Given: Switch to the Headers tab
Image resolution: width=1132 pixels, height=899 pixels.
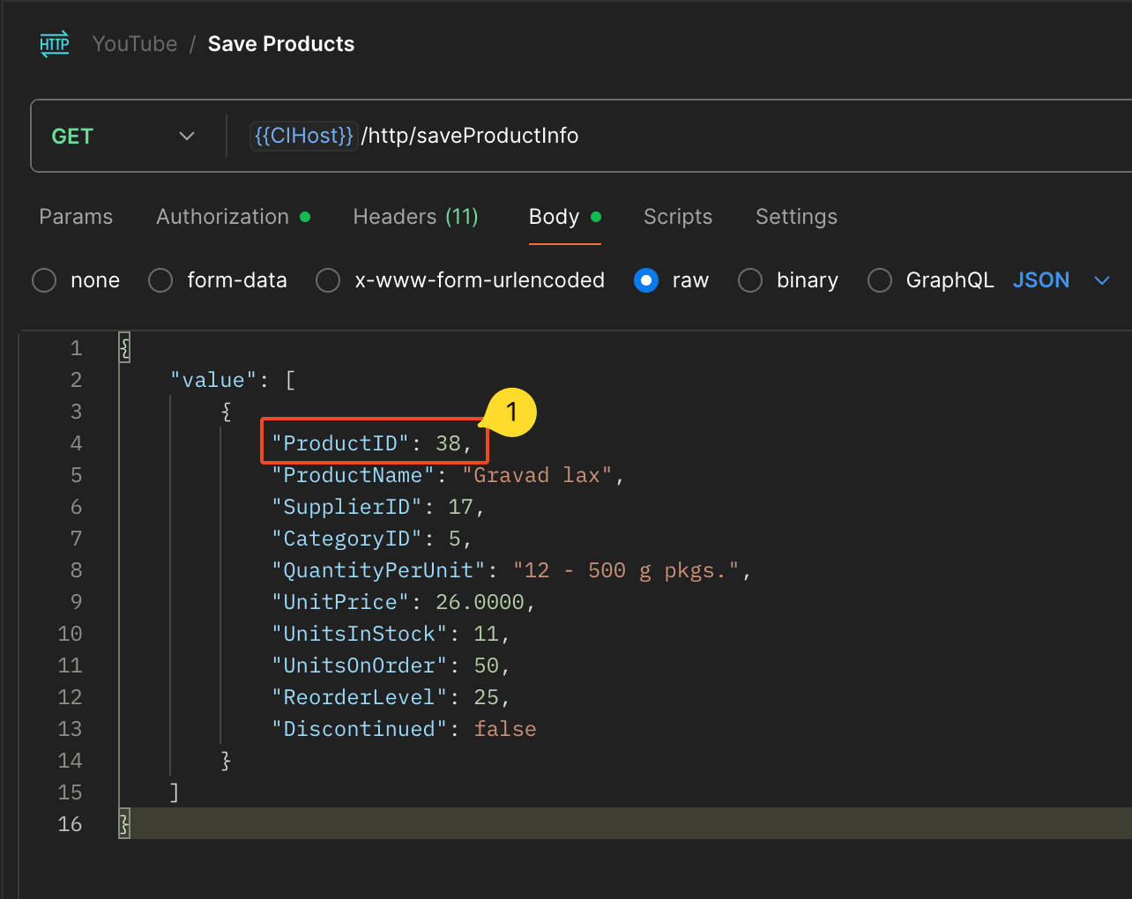Looking at the screenshot, I should tap(415, 216).
